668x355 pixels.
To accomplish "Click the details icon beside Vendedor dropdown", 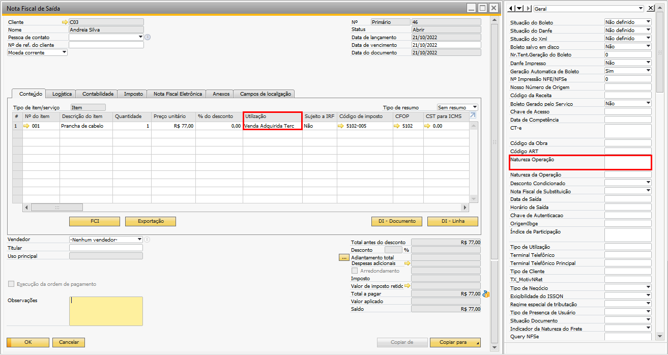I will coord(147,240).
